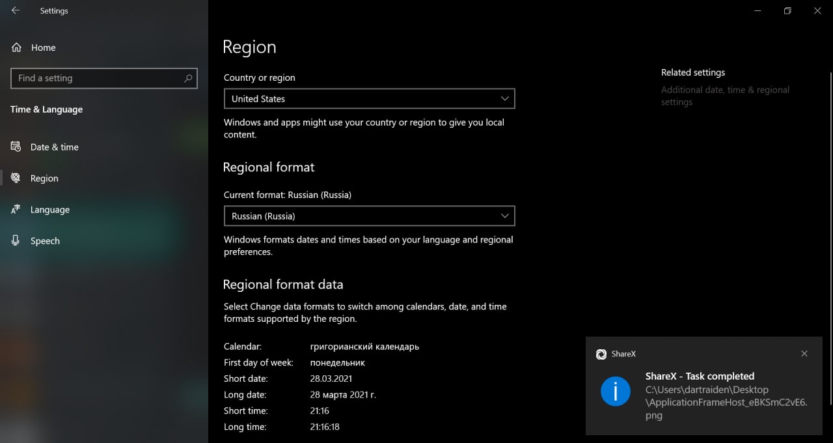
Task: Select the Date & time clock icon
Action: click(16, 147)
